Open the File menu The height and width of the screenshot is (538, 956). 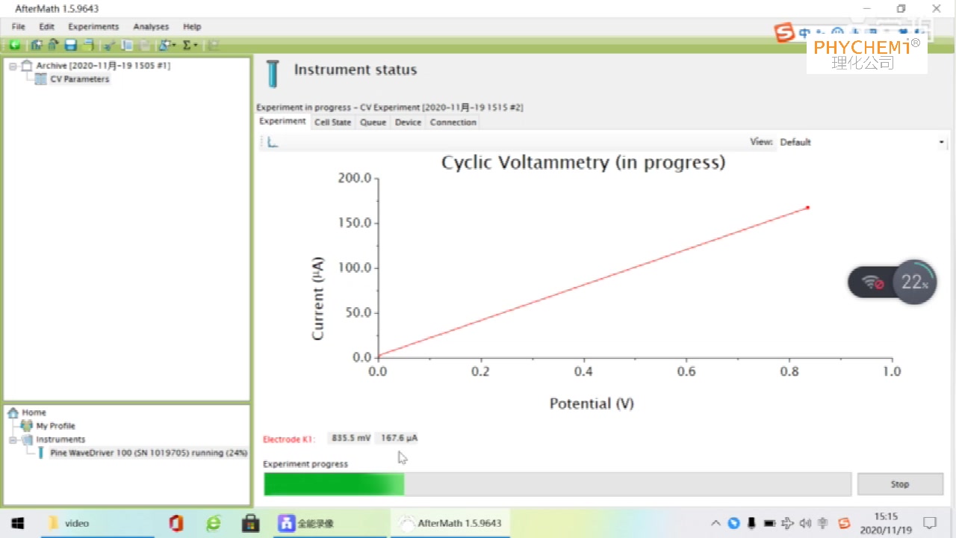pyautogui.click(x=19, y=26)
